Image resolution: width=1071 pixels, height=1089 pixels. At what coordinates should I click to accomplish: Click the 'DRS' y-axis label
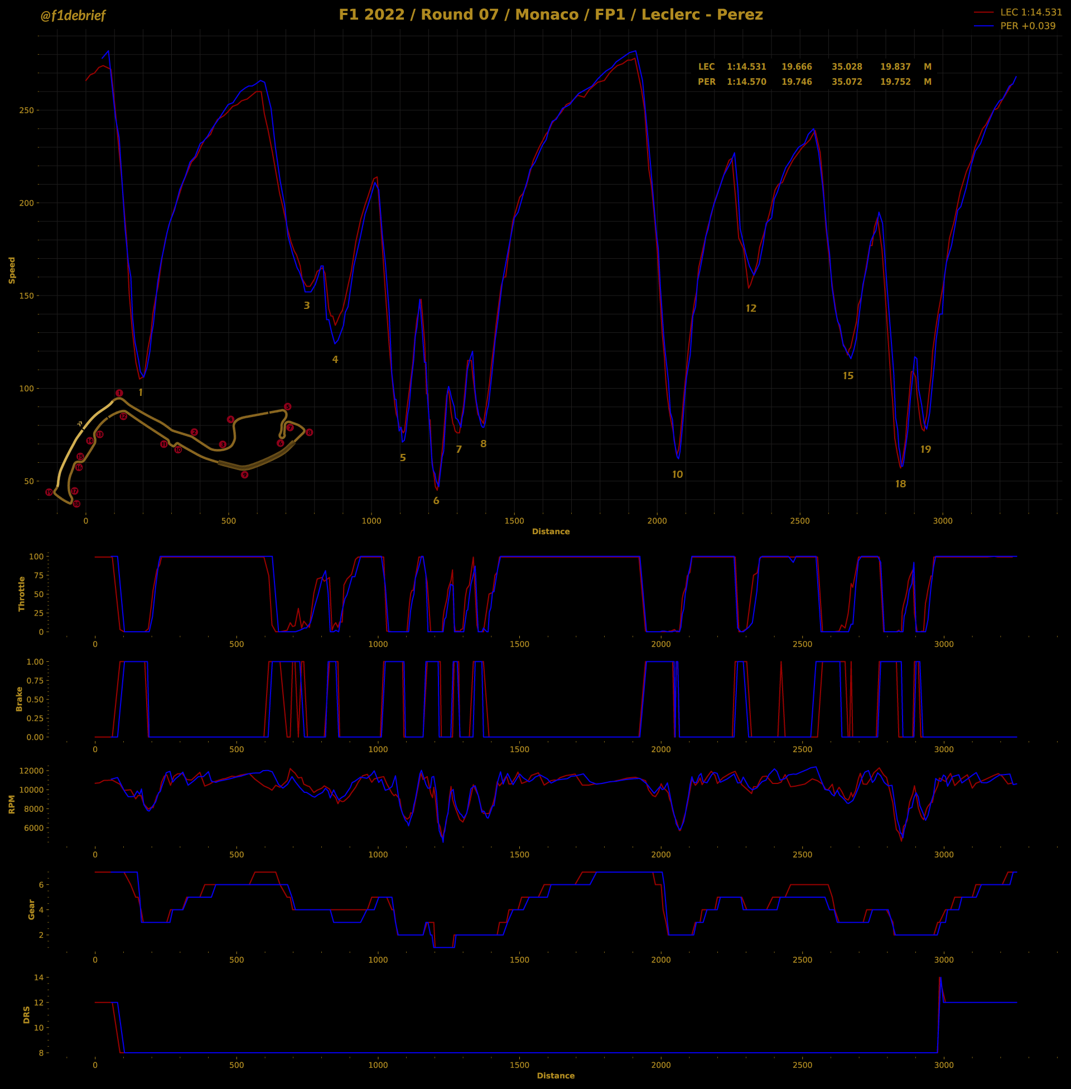click(26, 1015)
